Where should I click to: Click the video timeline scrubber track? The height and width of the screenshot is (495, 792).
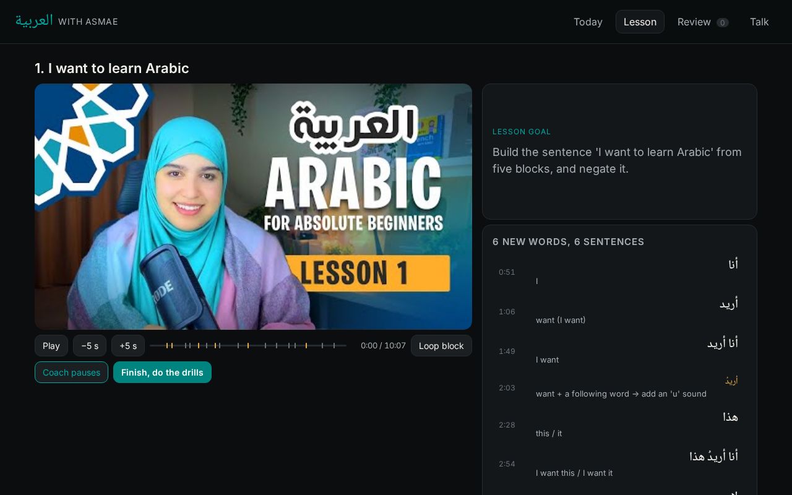point(248,345)
